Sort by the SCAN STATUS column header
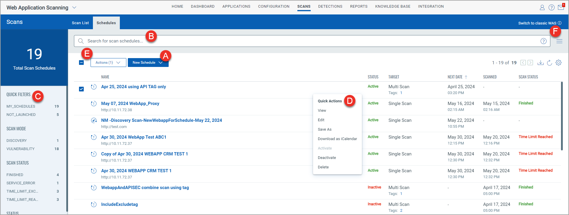Viewport: 569px width, 215px height. point(528,77)
